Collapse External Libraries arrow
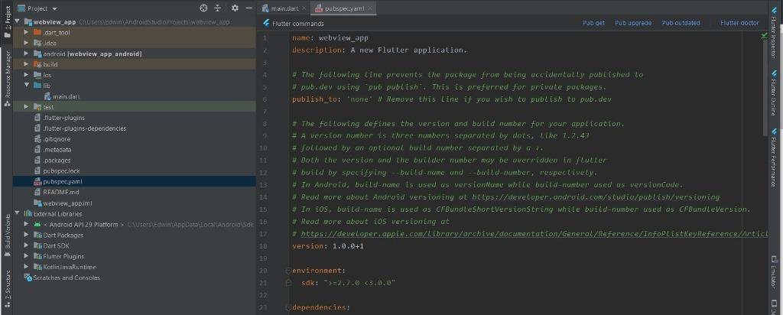Image resolution: width=783 pixels, height=315 pixels. (x=18, y=213)
